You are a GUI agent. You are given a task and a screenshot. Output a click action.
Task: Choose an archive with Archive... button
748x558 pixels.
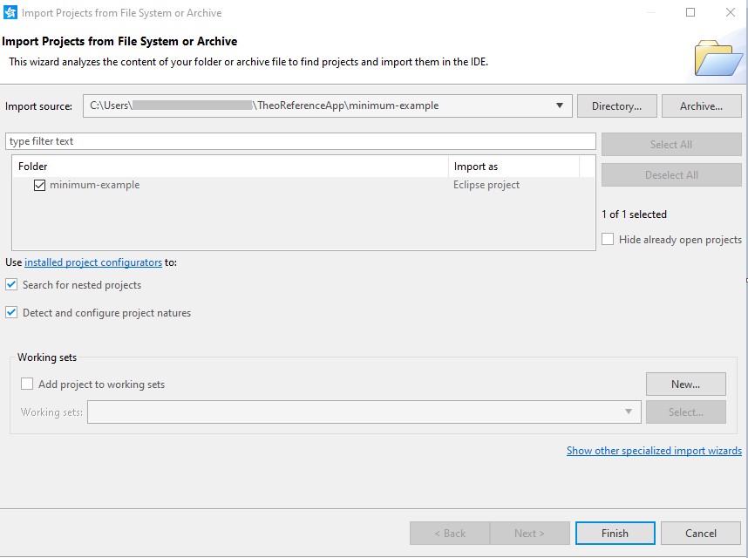pyautogui.click(x=701, y=106)
